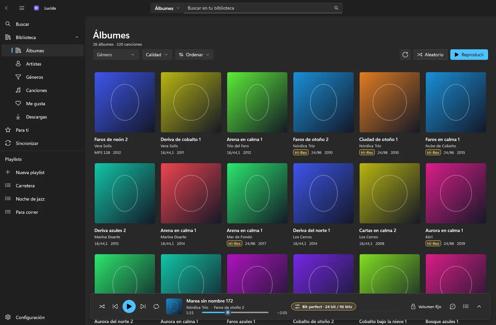The height and width of the screenshot is (325, 496).
Task: Open Me gusta favorites
Action: (x=42, y=104)
